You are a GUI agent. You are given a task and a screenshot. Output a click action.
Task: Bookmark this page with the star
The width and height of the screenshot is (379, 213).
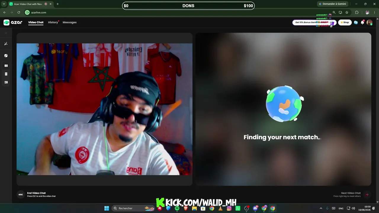click(347, 12)
